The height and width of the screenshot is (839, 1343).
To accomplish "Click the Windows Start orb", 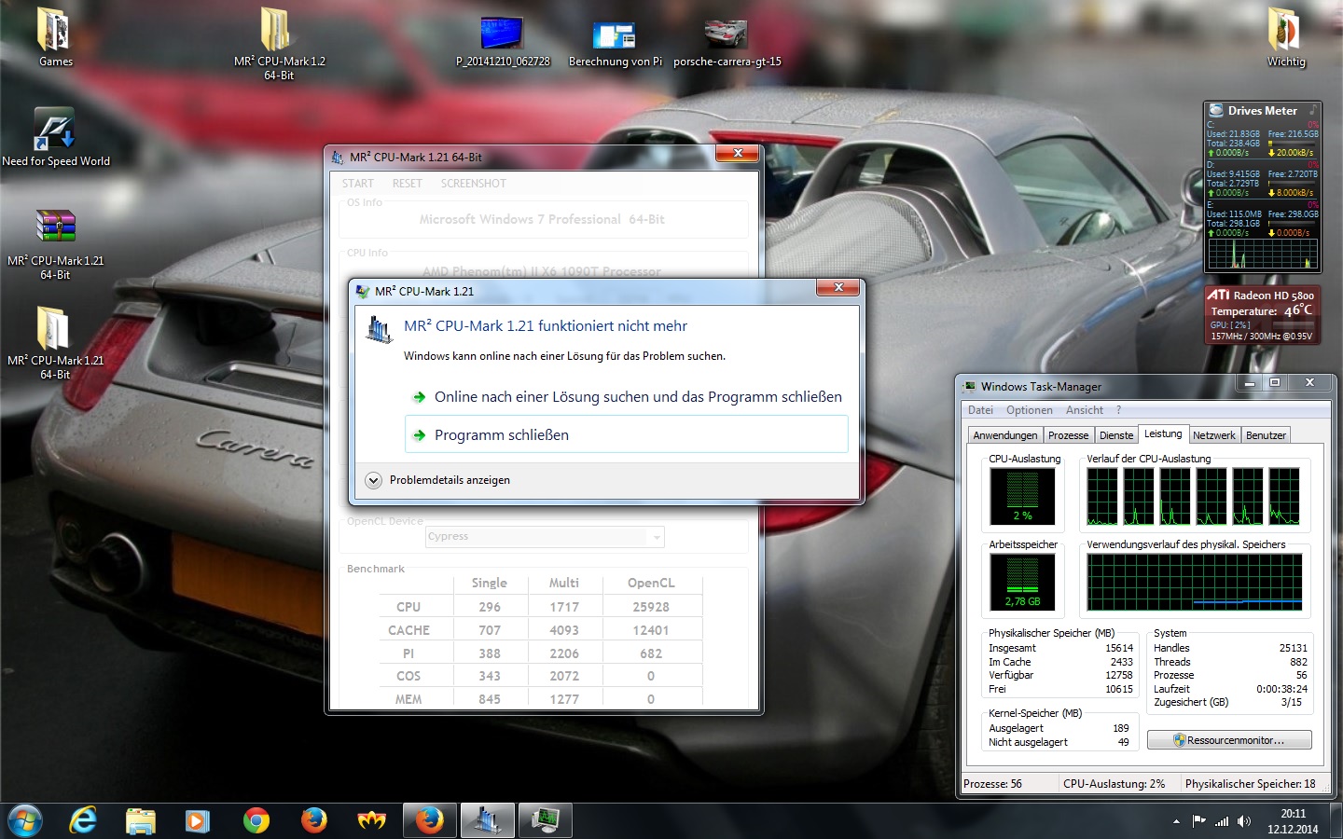I will (x=25, y=820).
